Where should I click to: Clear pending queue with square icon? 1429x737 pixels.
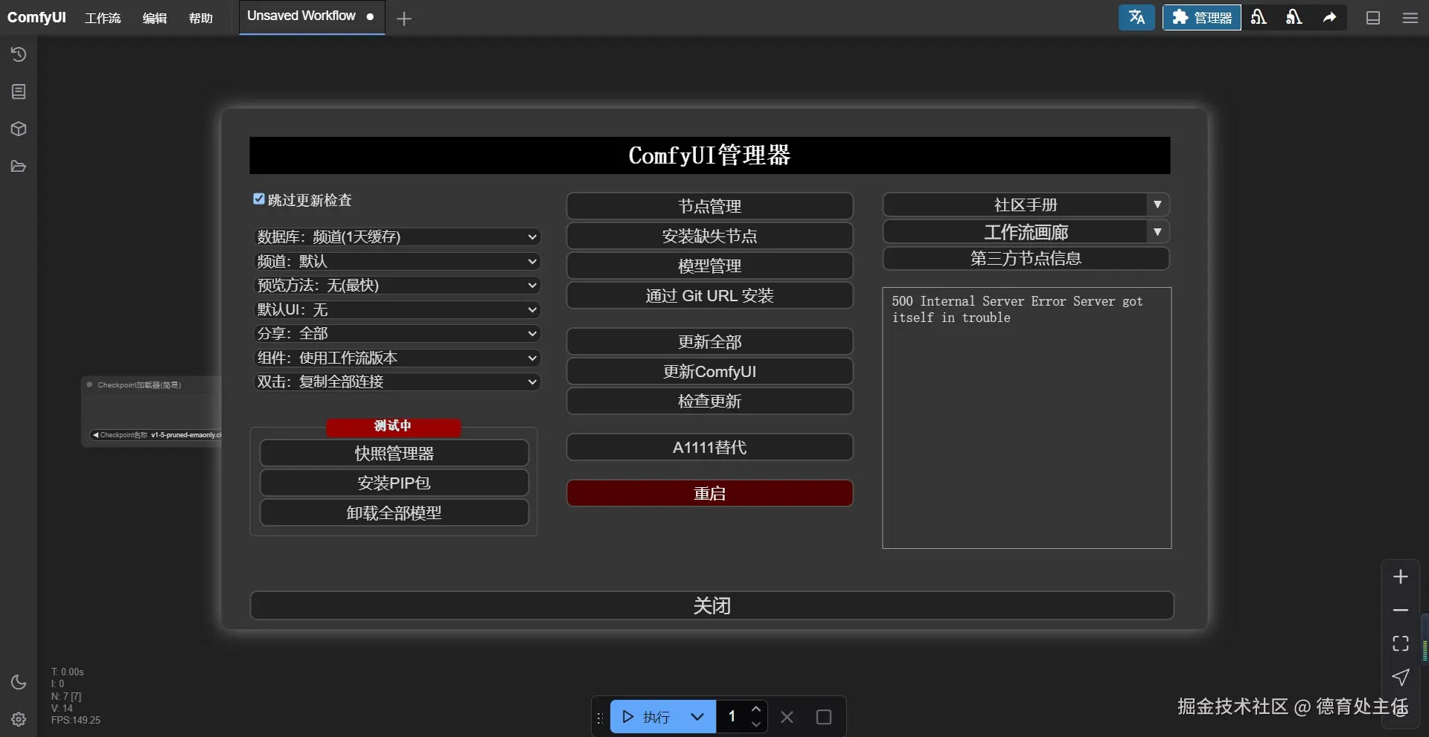tap(823, 717)
